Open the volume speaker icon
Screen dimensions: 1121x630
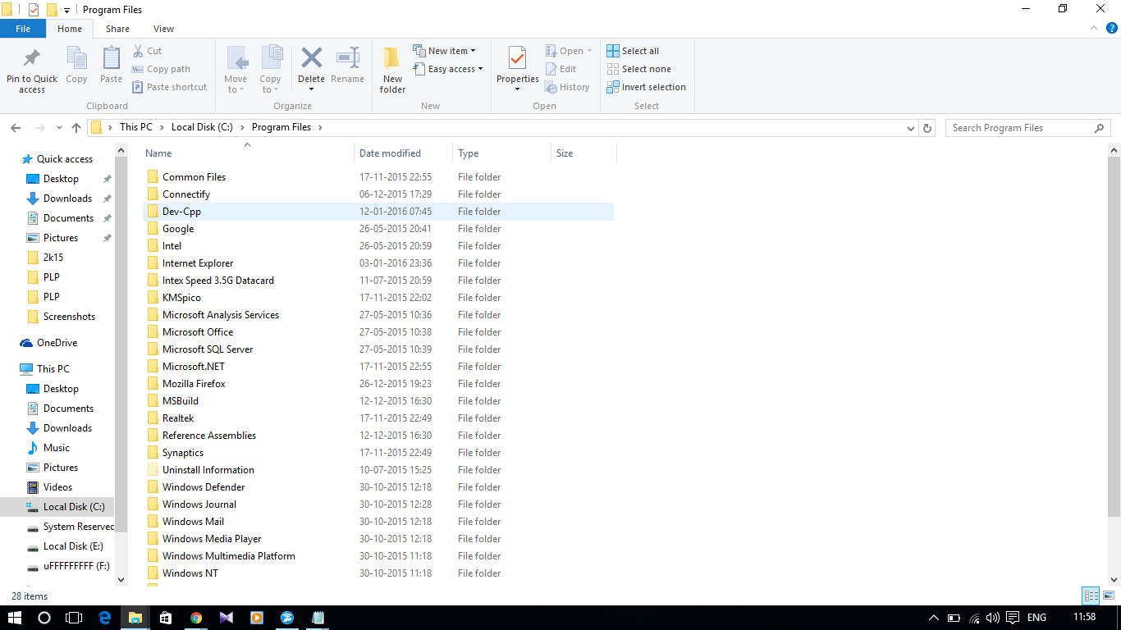993,618
